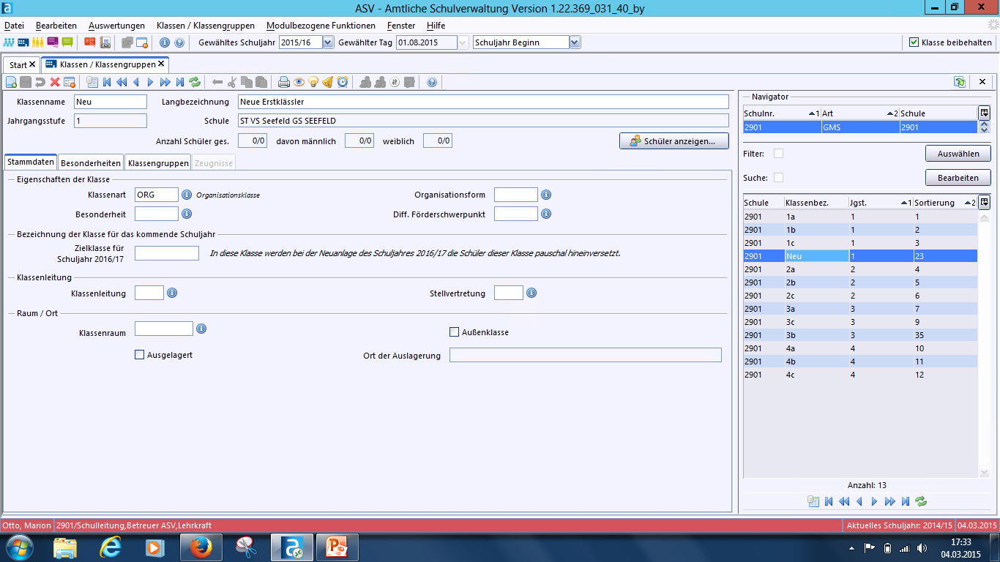Click the alarm clock toolbar icon
This screenshot has height=562, width=1000.
(x=343, y=82)
